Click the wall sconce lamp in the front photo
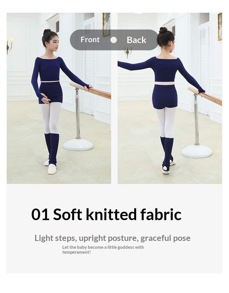229x293 pixels. coord(10,45)
